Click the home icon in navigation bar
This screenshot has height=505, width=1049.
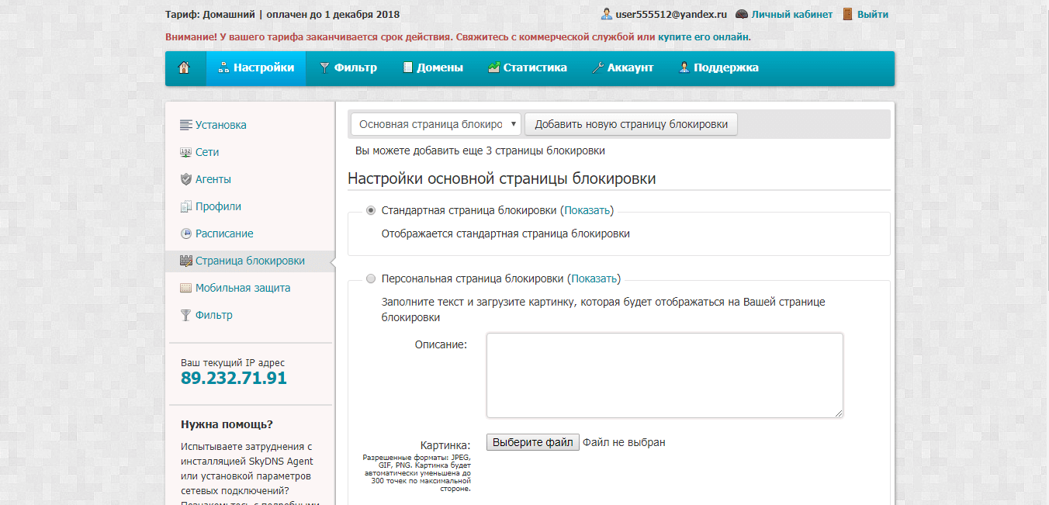coord(185,68)
